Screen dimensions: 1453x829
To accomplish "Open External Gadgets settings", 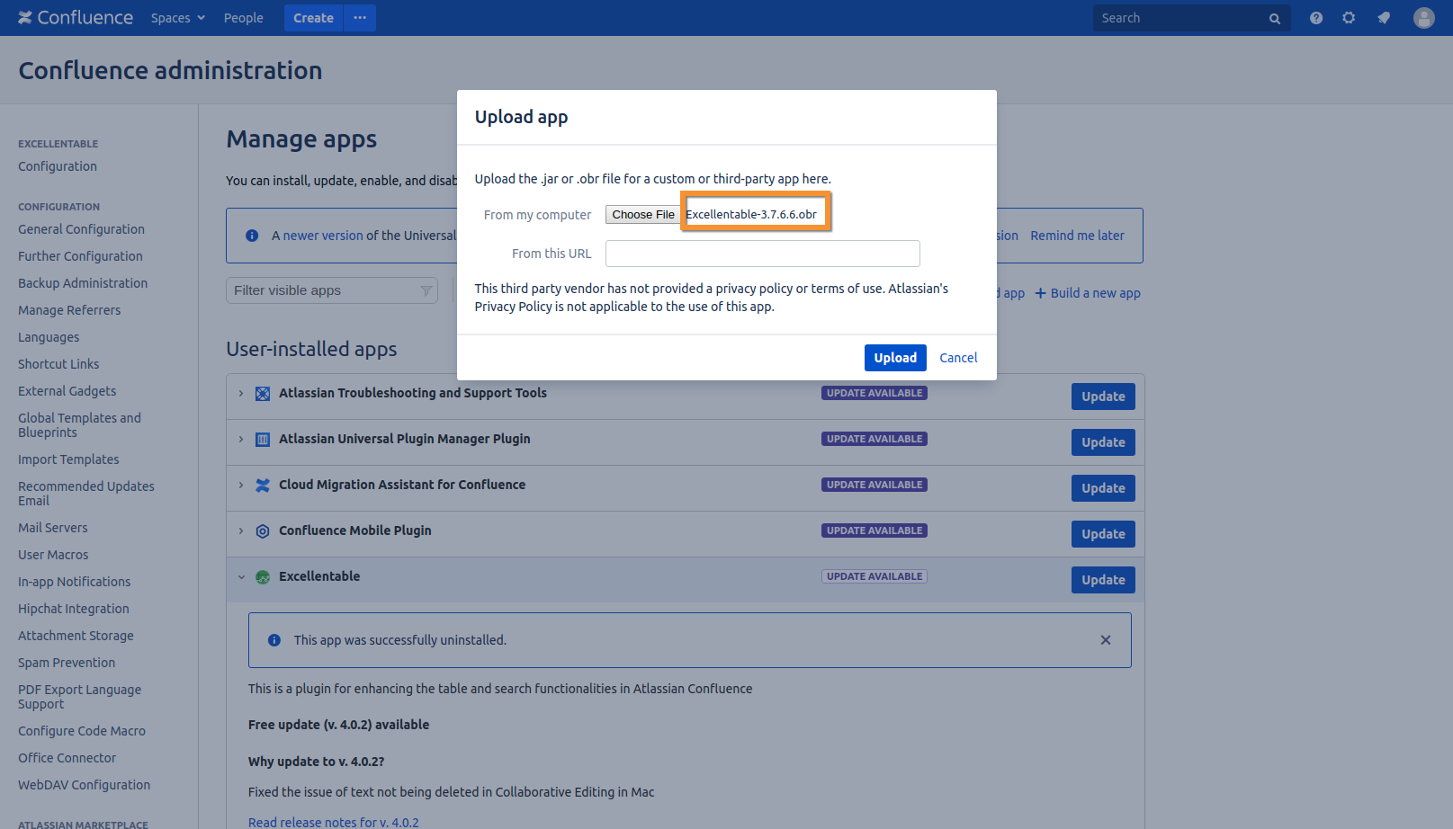I will pyautogui.click(x=67, y=391).
